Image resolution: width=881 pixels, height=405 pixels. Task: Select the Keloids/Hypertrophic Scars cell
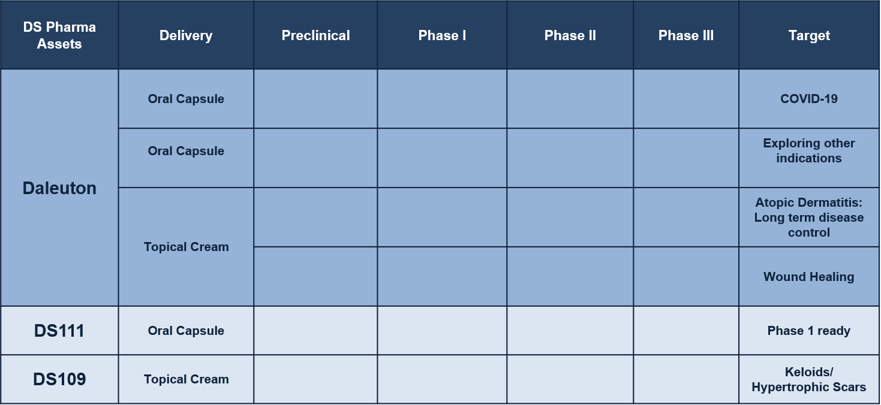coord(809,379)
